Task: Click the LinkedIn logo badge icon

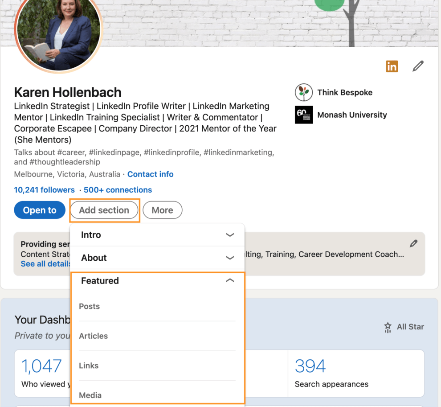Action: [x=392, y=66]
